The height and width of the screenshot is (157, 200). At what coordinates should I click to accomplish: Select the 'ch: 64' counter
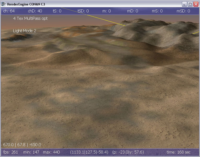[9, 11]
